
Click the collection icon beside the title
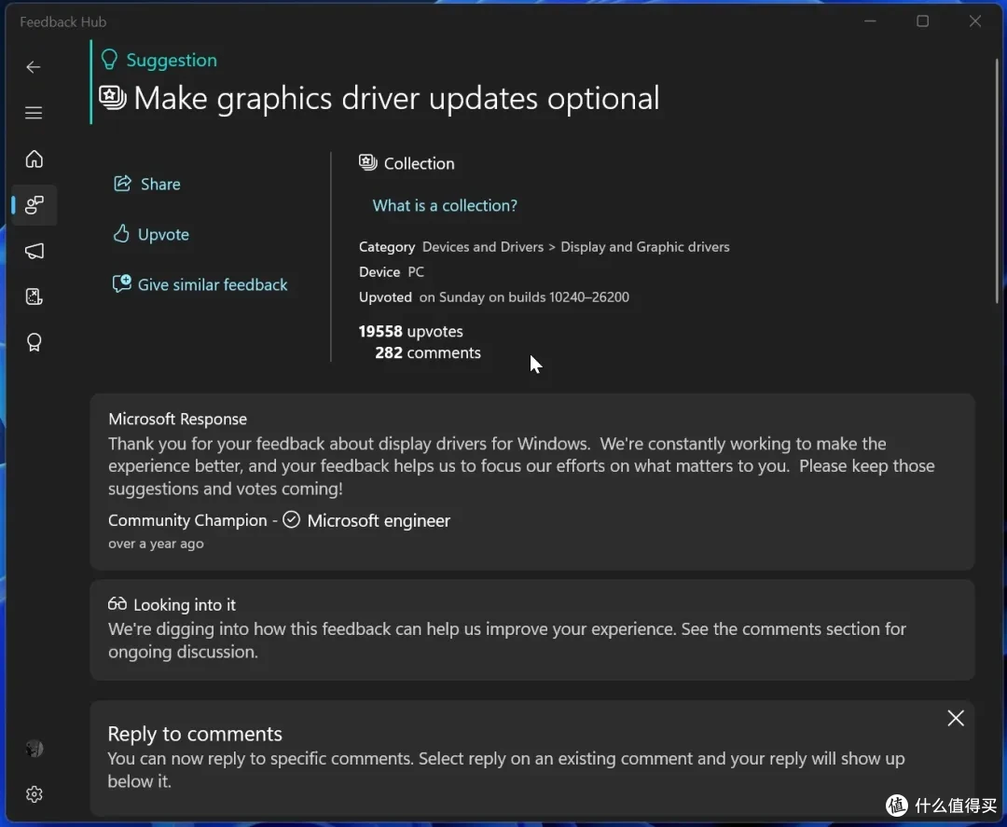[x=113, y=98]
